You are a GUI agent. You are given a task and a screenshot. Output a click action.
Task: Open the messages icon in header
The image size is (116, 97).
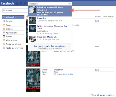pos(21,4)
